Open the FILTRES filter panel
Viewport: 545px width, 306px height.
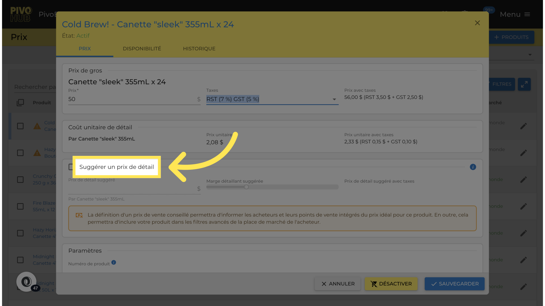(501, 84)
